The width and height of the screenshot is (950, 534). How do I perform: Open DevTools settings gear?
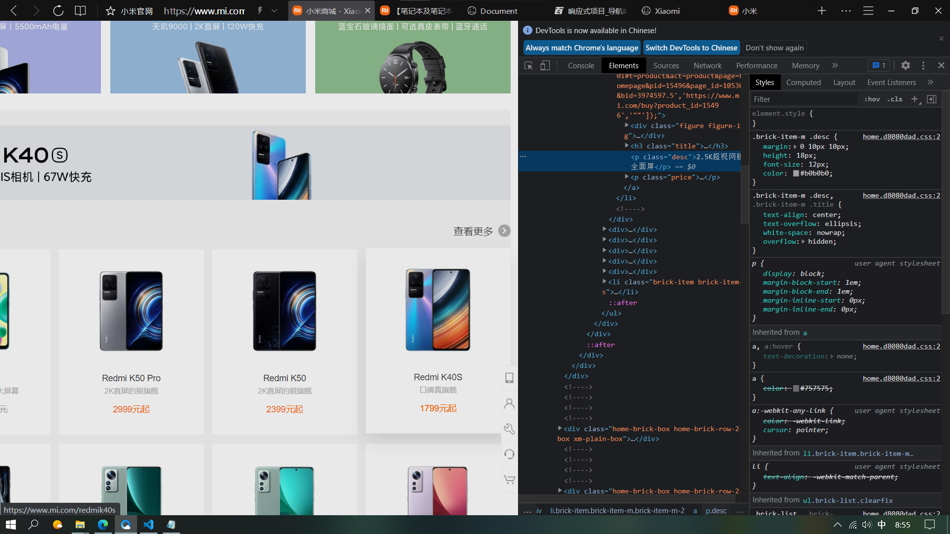[905, 65]
